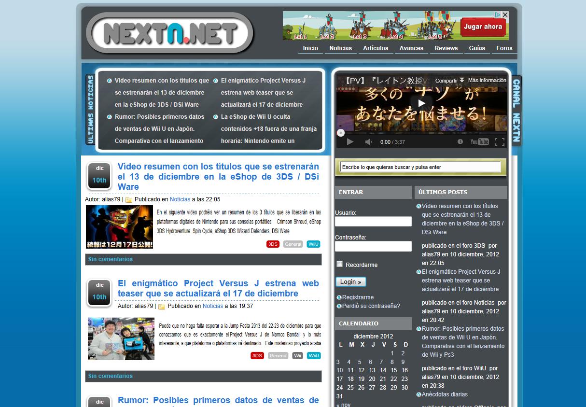Click the YouTube logo in player
Viewport: 586px width, 407px height.
pyautogui.click(x=479, y=142)
